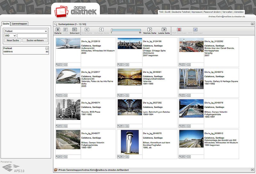This screenshot has height=174, width=256.
Task: Click magnifier icon under Bilbao control tower image
Action: 118,157
